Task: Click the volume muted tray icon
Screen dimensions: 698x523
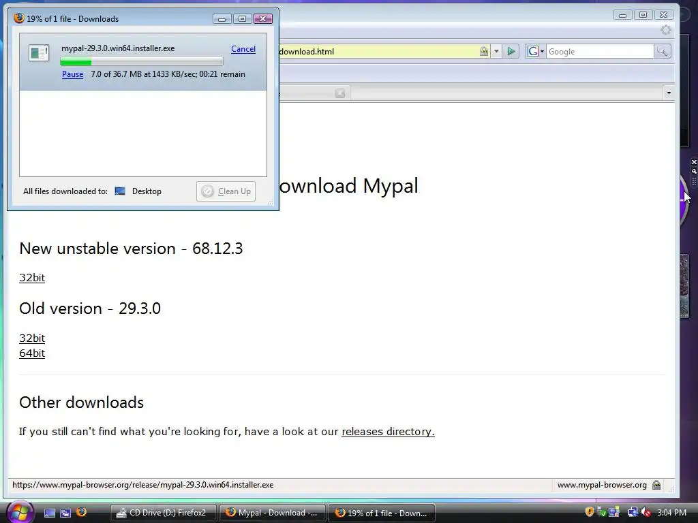Action: coord(646,512)
